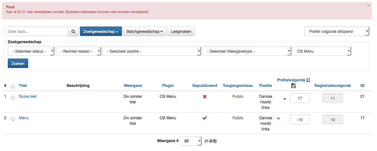Open the Selecteer status dropdown
Screen dimensions: 377x151
[x=31, y=51]
